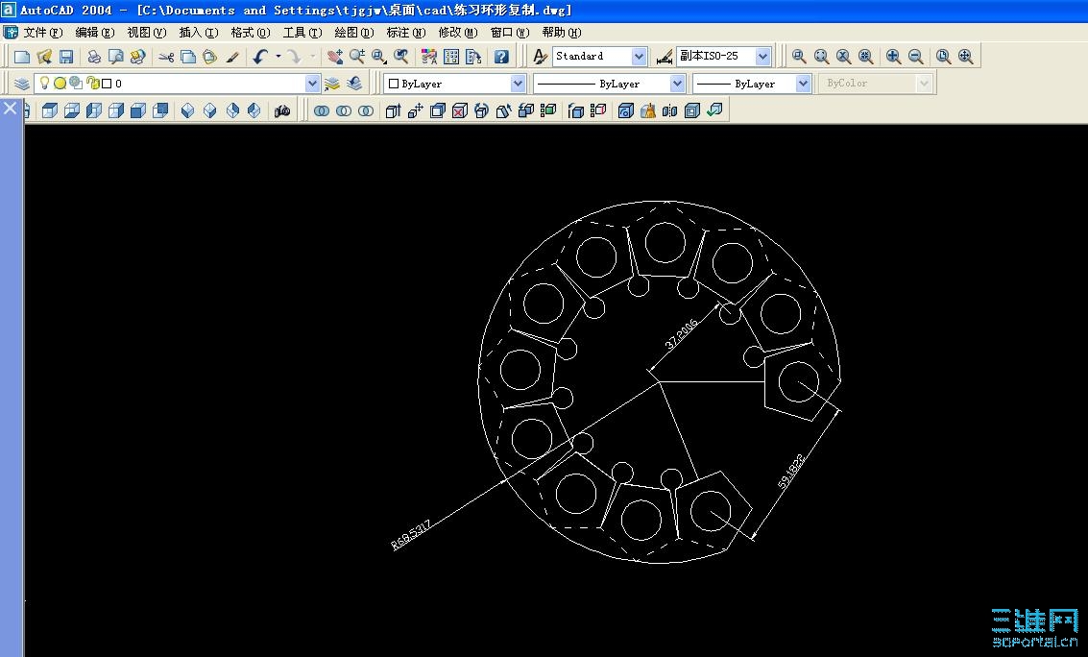Activate the Pan Realtime hand tool
Image resolution: width=1088 pixels, height=657 pixels.
(335, 57)
